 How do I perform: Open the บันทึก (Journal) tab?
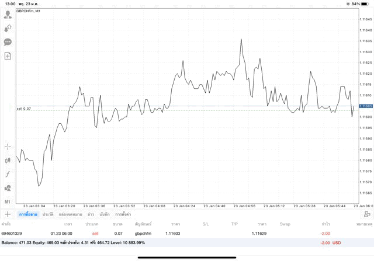coord(105,215)
